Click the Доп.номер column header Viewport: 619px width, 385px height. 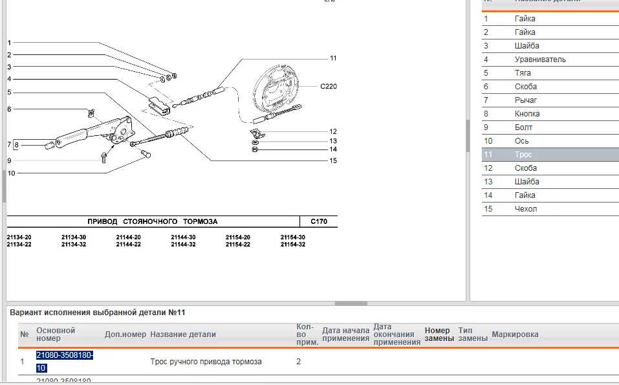125,335
